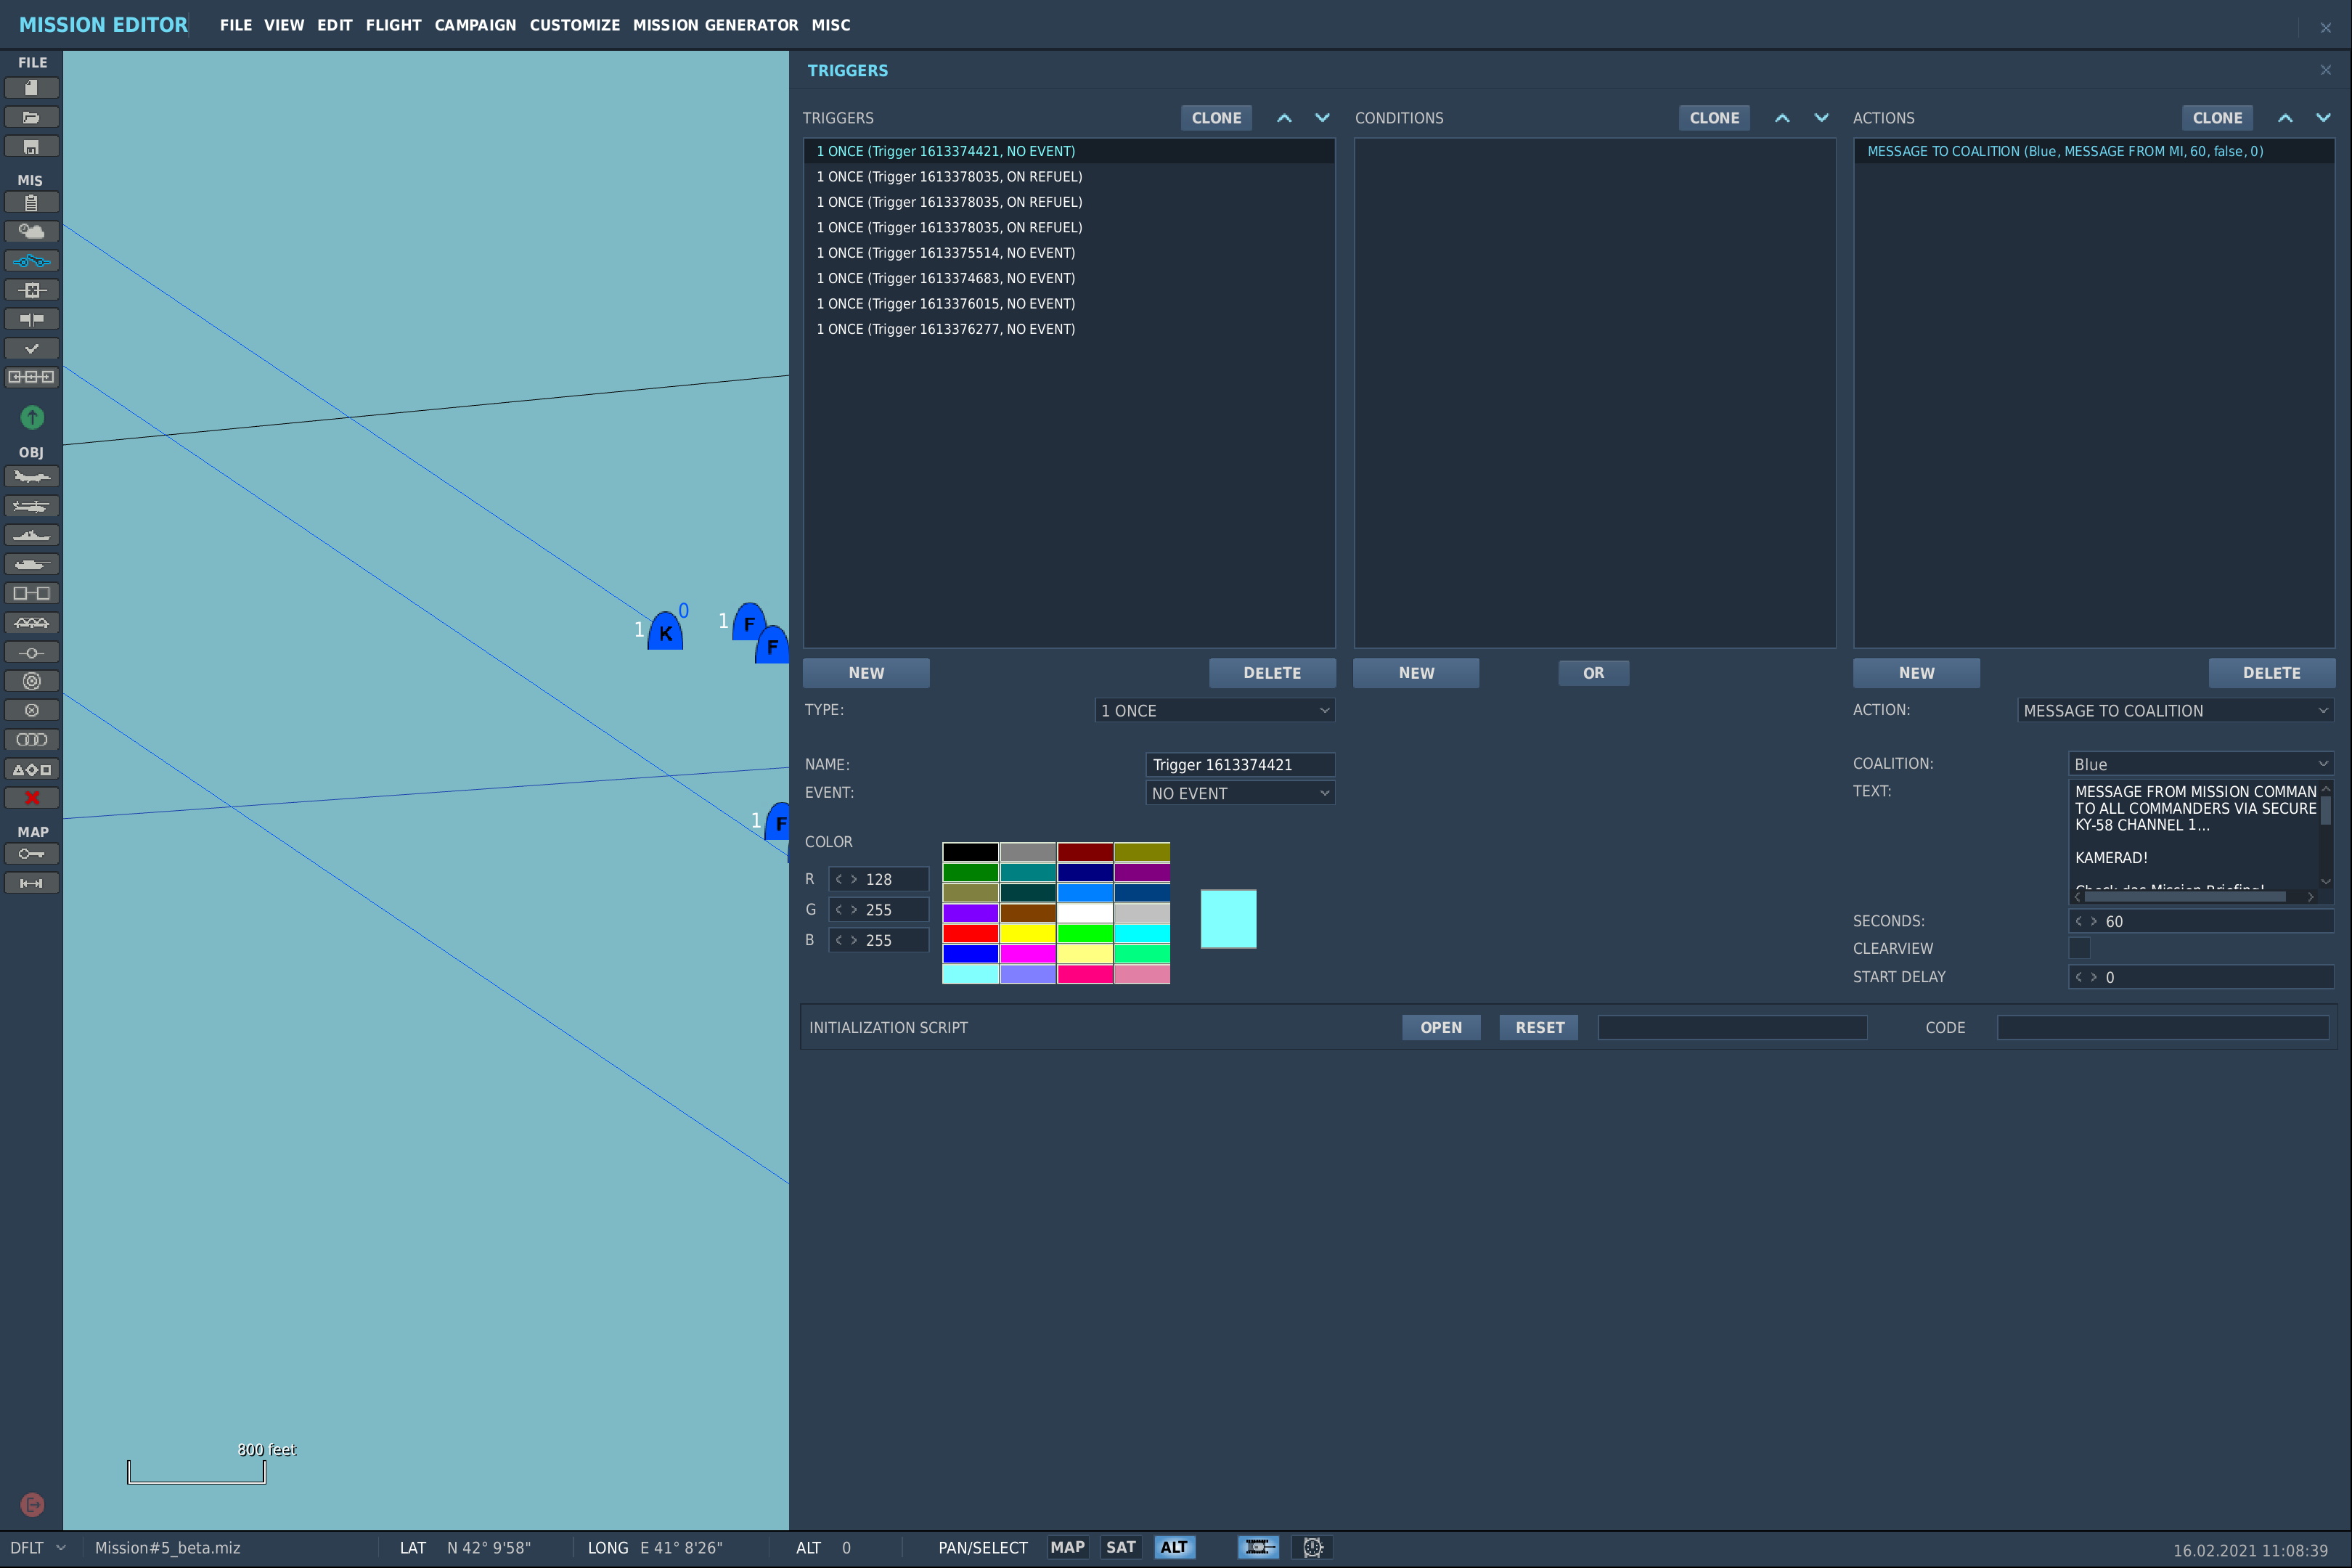Open the EDIT menu
This screenshot has width=2352, height=1568.
(x=335, y=25)
